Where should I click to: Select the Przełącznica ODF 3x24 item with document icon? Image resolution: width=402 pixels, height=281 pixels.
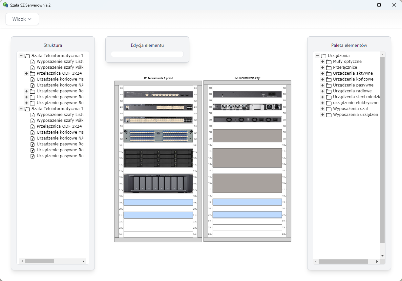[59, 126]
